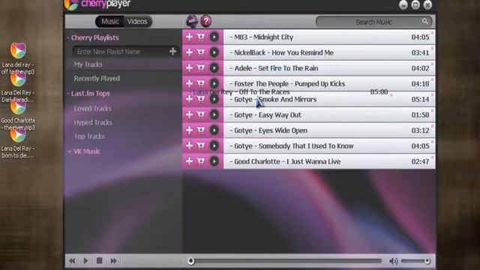Select desktop file Lana del ray - off to the.mp3
Viewport: 480px width, 270px height.
(18, 58)
